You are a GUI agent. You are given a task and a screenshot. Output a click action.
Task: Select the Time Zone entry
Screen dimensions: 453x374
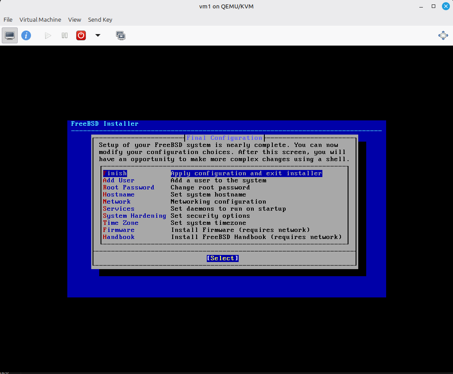121,223
